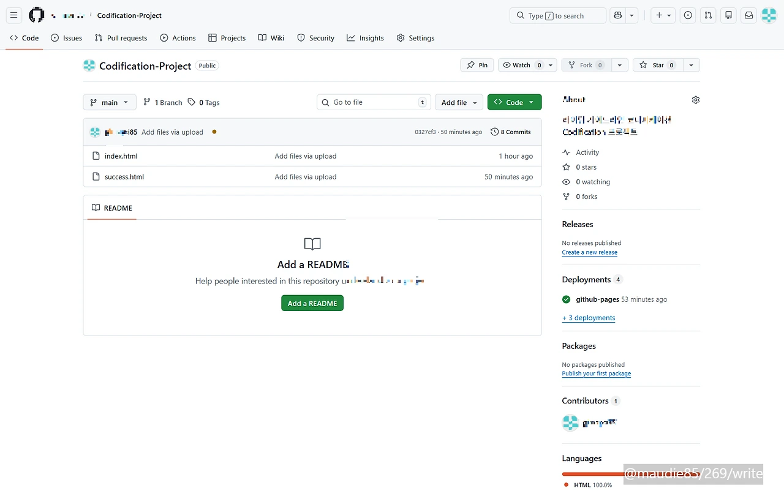The image size is (784, 499).
Task: Expand the star lists dropdown arrow
Action: (x=691, y=65)
